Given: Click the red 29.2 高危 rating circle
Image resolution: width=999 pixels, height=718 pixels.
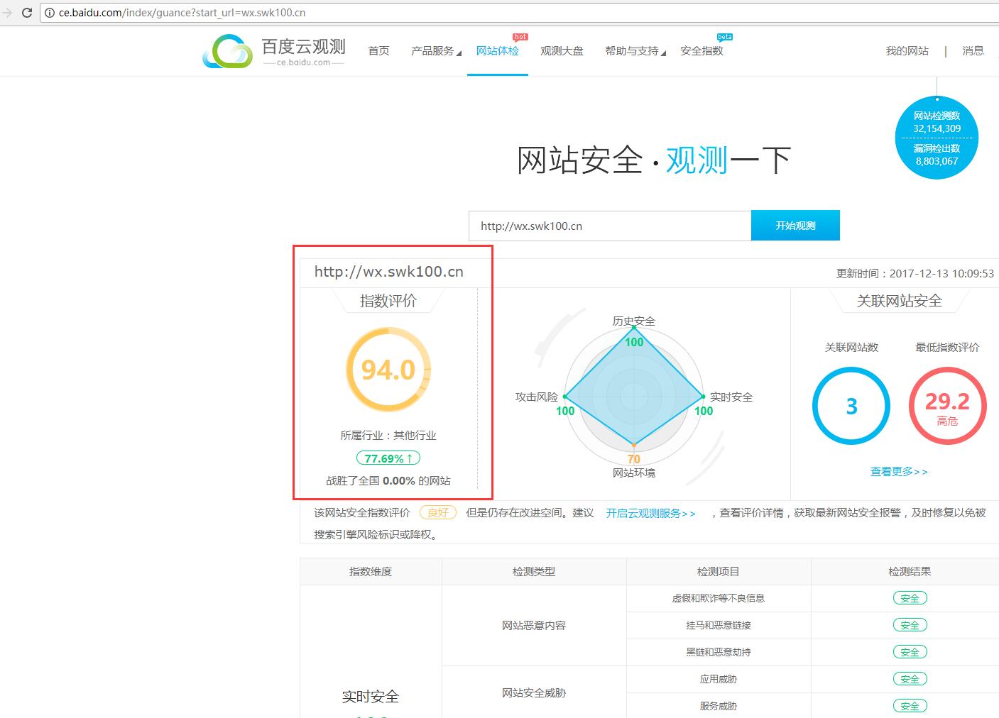Looking at the screenshot, I should (x=946, y=406).
